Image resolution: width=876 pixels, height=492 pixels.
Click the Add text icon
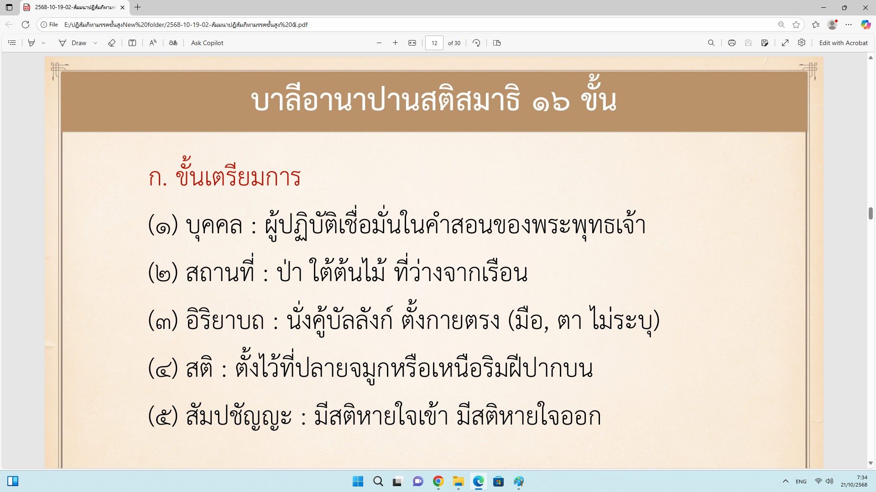coord(132,43)
